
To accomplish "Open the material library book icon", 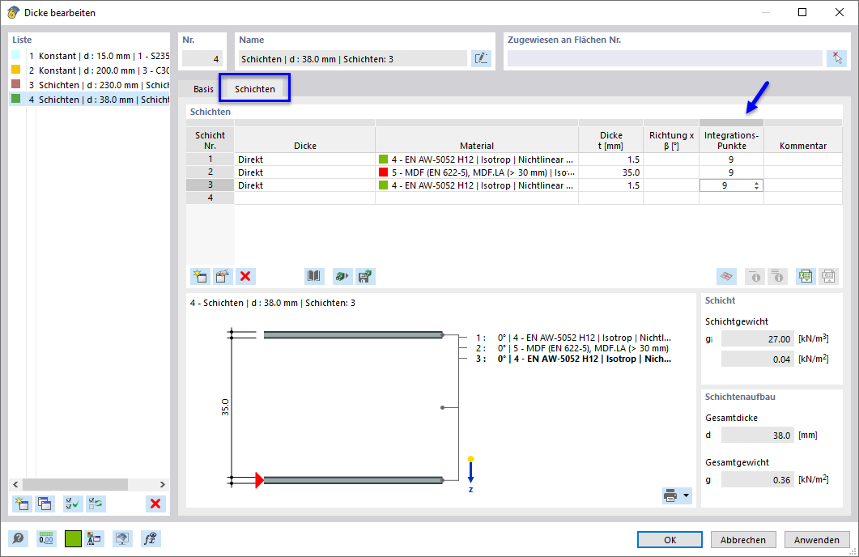I will pos(314,277).
